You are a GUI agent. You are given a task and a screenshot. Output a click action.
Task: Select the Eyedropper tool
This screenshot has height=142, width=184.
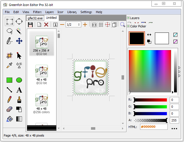[x=9, y=65]
